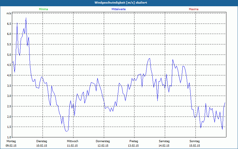The width and height of the screenshot is (238, 149).
Task: Click the 4,0 y-axis value
Action: click(x=9, y=75)
